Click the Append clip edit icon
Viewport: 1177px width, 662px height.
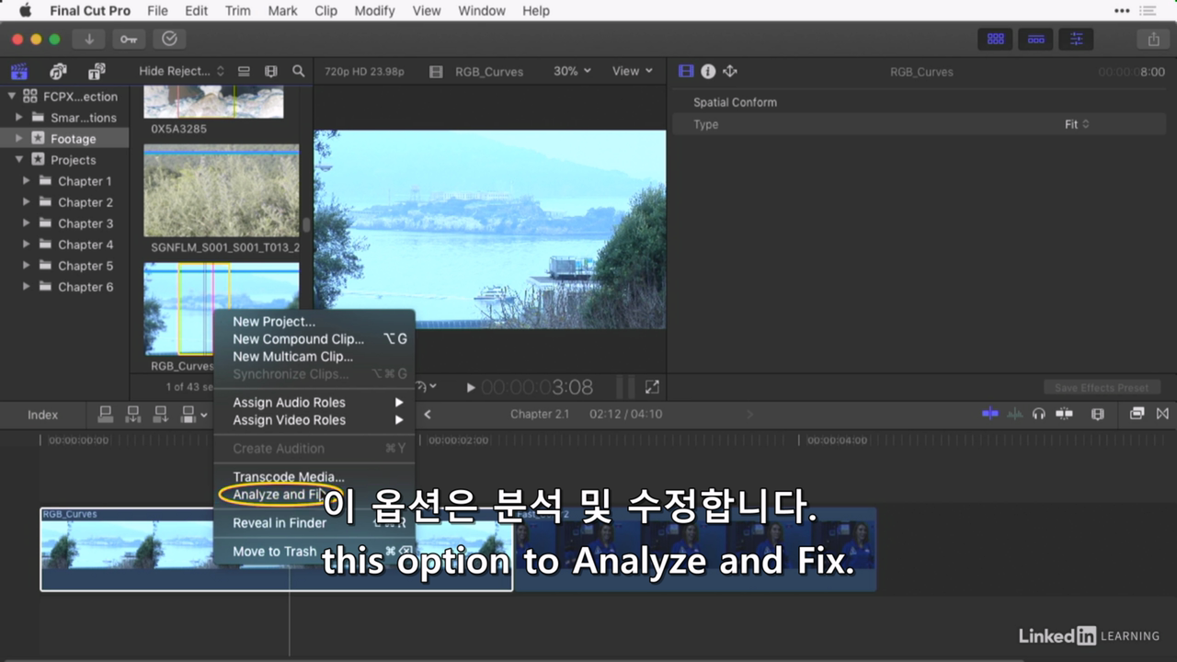pyautogui.click(x=161, y=414)
